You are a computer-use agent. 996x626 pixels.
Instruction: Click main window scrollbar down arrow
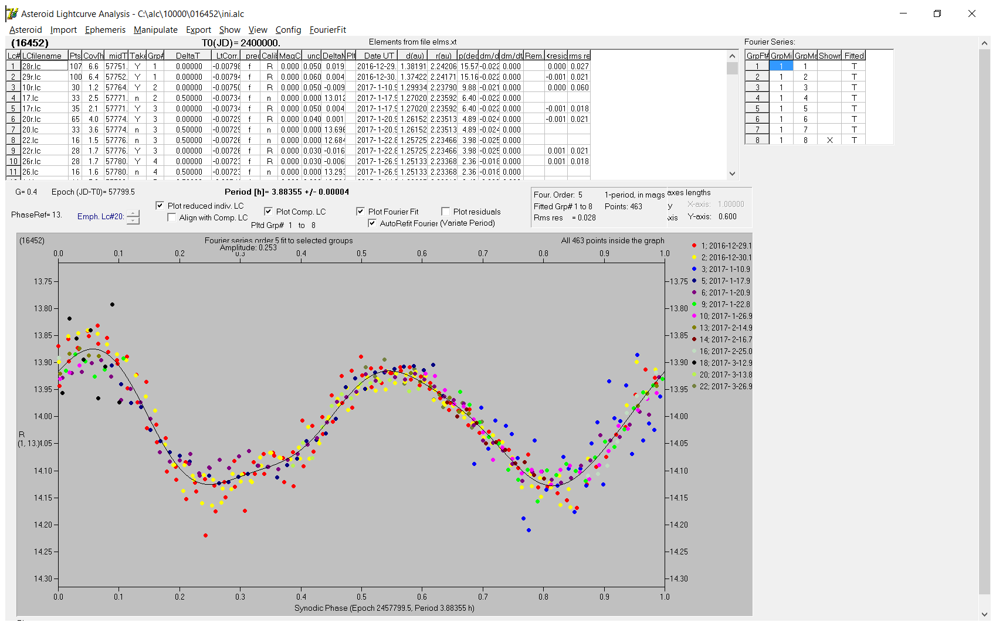coord(984,614)
